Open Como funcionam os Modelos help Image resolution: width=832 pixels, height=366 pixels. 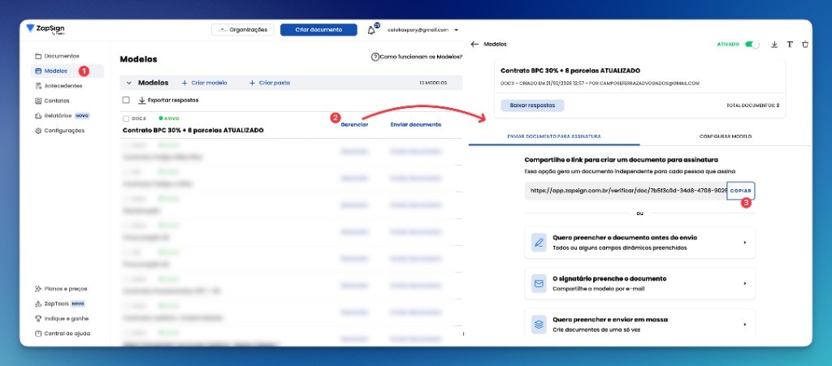tap(417, 57)
